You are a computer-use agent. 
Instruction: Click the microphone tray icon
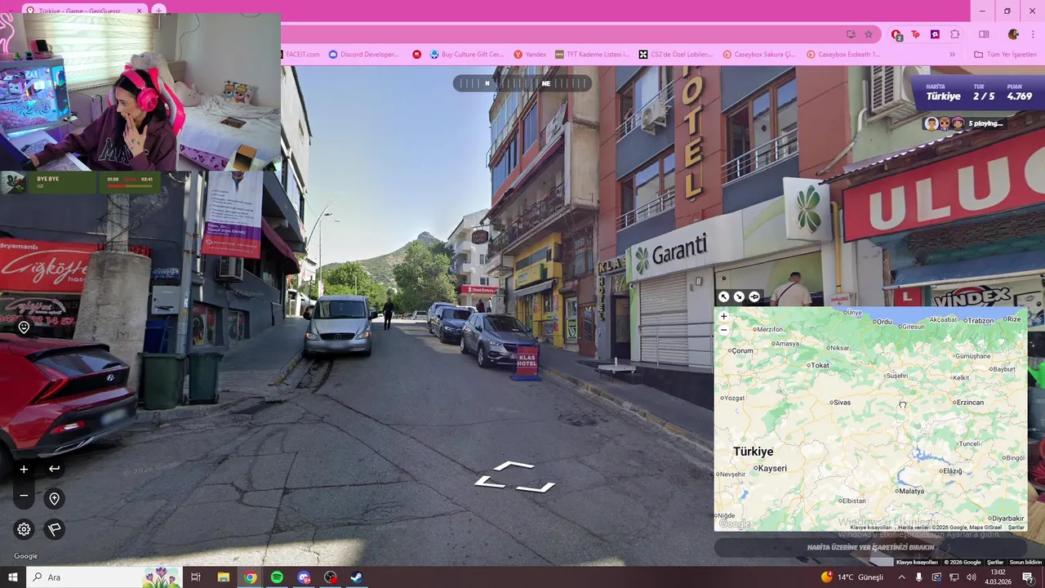[x=918, y=577]
